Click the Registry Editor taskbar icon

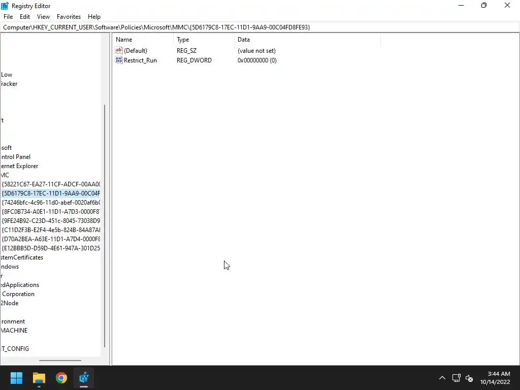click(84, 378)
